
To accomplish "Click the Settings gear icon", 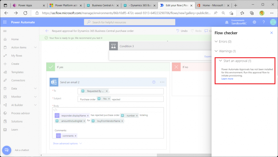I will (x=254, y=22).
